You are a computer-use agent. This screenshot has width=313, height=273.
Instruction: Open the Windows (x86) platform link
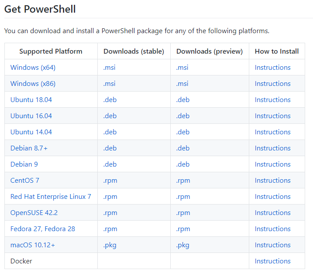33,84
